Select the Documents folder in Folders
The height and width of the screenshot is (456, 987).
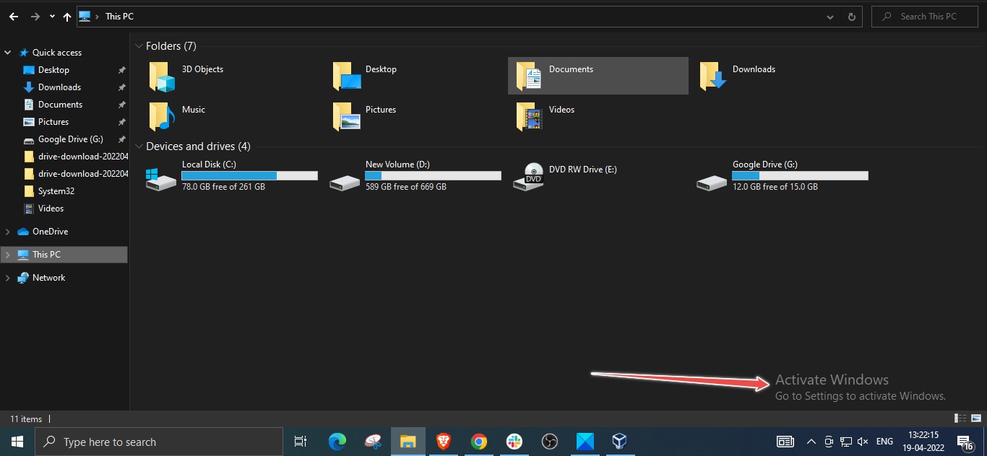pos(598,76)
